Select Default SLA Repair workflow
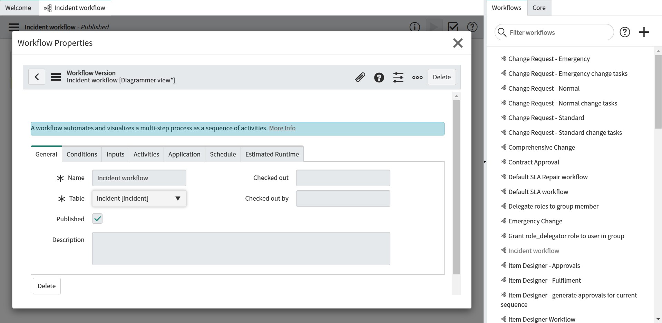 click(548, 177)
